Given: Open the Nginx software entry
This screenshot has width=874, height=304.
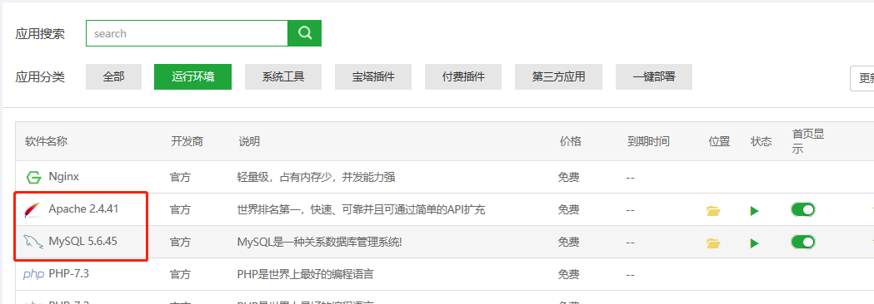Looking at the screenshot, I should click(x=63, y=177).
